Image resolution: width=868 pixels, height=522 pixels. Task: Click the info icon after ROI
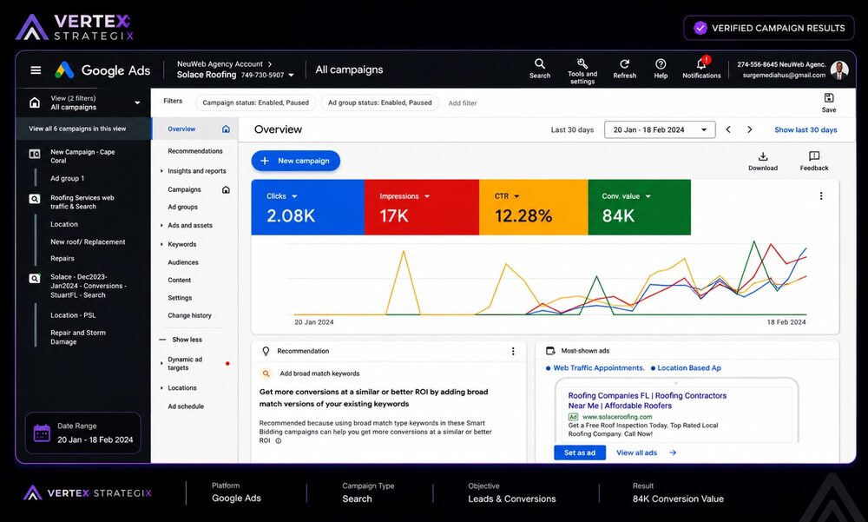coord(279,441)
